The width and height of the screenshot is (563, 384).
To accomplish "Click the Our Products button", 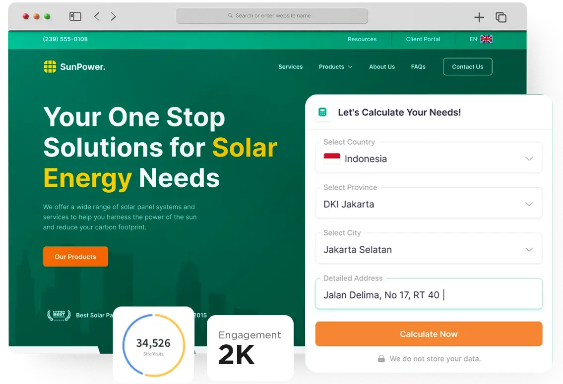I will (x=75, y=256).
